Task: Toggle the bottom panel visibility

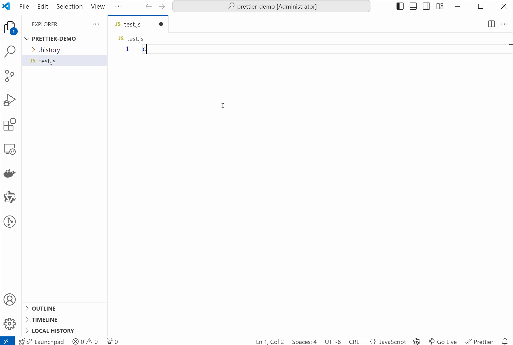Action: [x=413, y=6]
